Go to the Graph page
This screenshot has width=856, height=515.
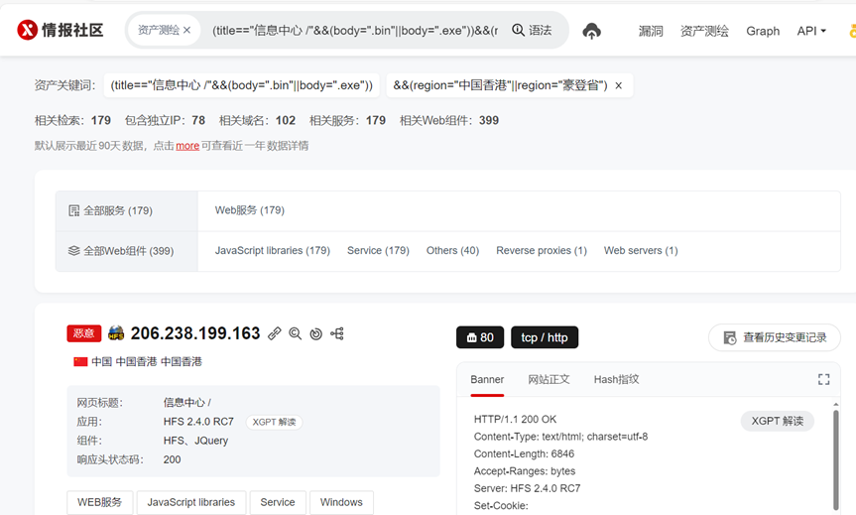[763, 31]
